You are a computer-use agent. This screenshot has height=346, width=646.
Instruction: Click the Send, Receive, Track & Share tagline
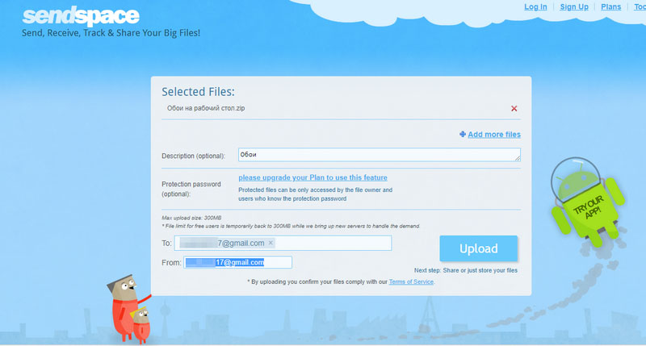tap(111, 33)
